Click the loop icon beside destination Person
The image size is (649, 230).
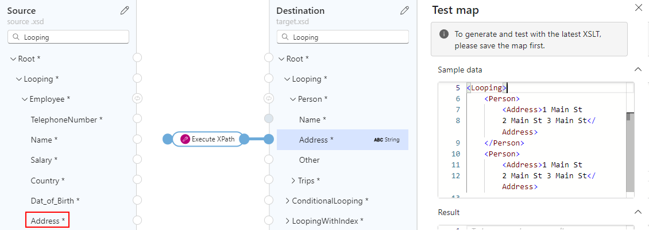point(268,98)
